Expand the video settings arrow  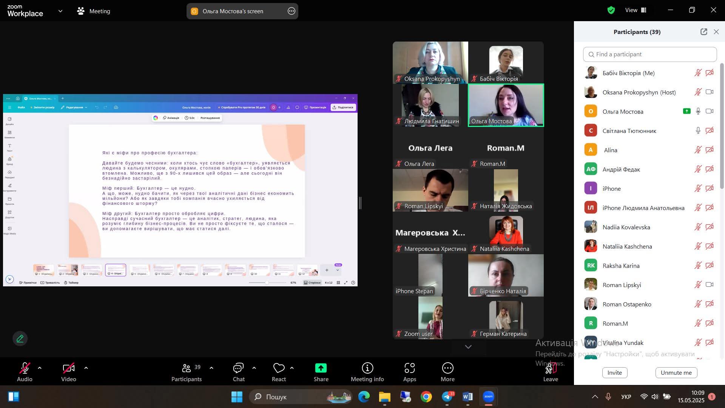86,368
